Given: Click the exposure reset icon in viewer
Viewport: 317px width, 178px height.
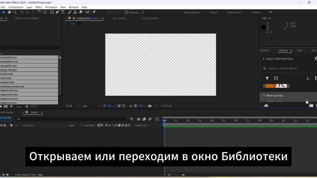Looking at the screenshot, I should coord(135,106).
